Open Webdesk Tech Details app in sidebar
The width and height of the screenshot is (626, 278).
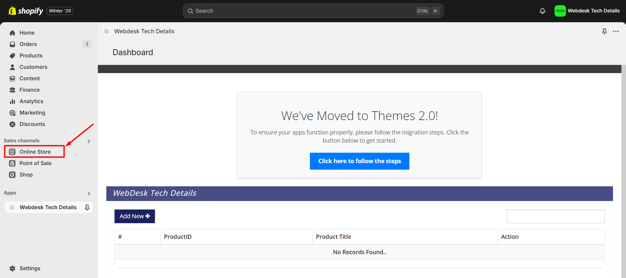[48, 207]
